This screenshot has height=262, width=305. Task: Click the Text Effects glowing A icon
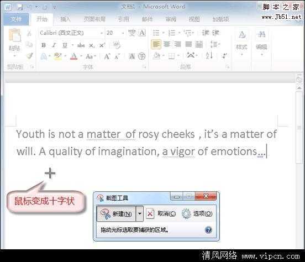pyautogui.click(x=44, y=56)
